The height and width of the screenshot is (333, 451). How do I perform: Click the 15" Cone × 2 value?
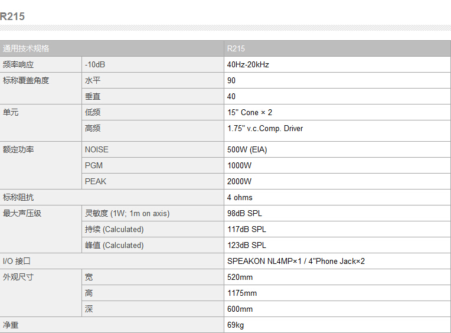(x=250, y=112)
